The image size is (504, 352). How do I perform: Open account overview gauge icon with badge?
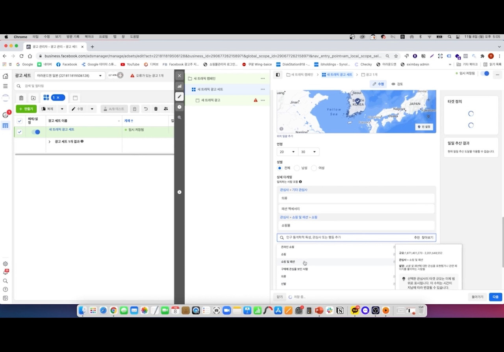[6, 115]
